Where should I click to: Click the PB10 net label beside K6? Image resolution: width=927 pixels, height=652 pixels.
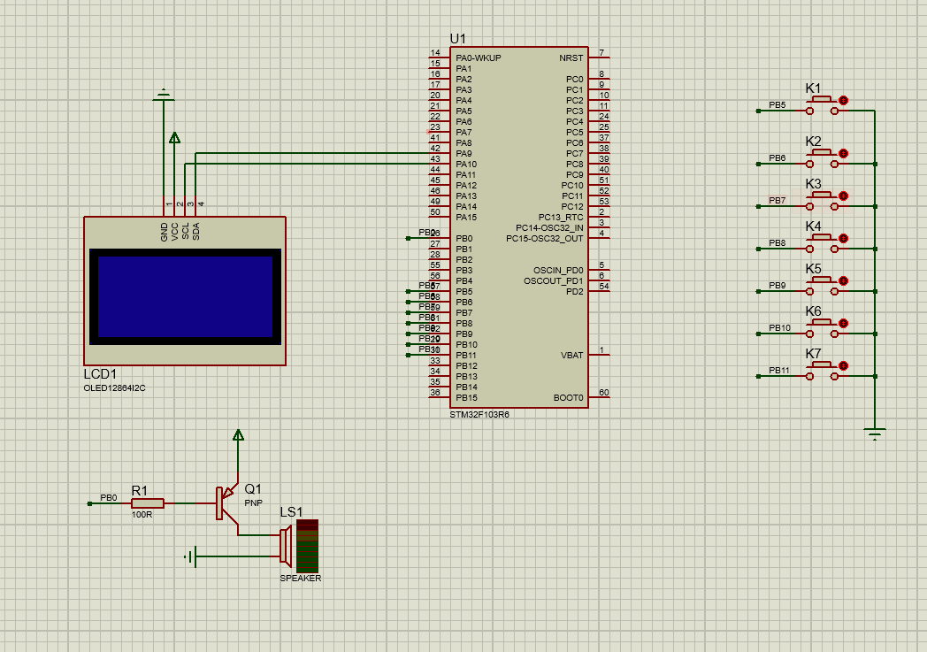780,328
